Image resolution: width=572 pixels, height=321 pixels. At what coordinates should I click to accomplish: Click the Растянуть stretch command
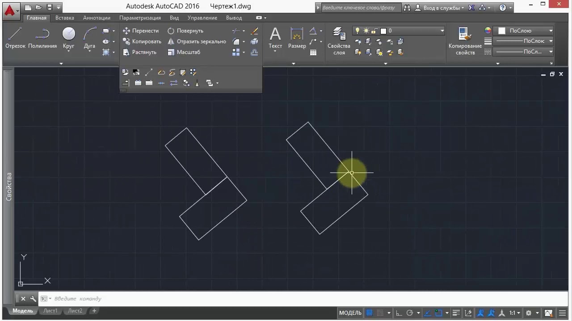point(139,52)
